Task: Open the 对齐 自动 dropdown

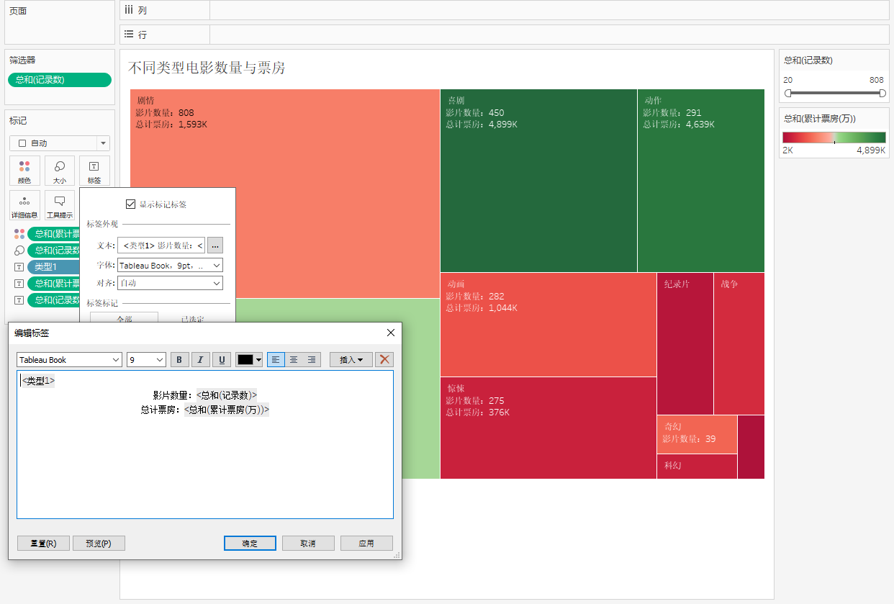Action: [170, 283]
